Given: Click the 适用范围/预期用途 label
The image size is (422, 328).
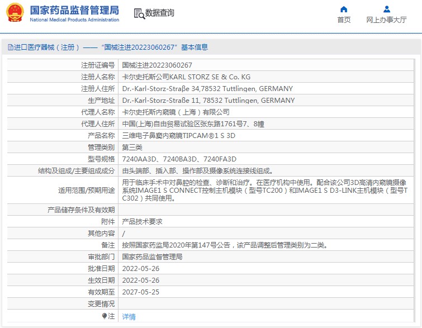Looking at the screenshot, I should (87, 191).
